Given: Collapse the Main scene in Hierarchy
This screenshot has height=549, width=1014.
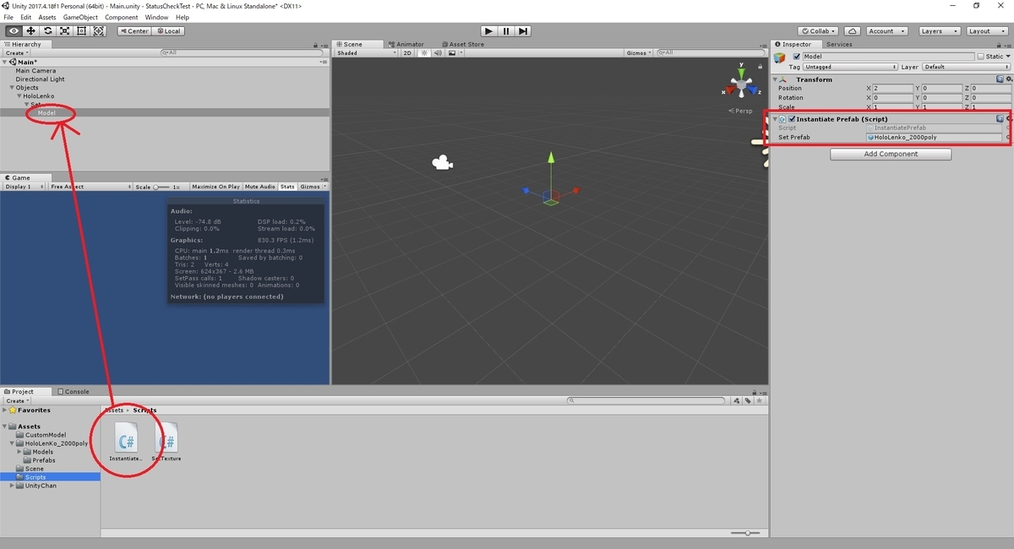Looking at the screenshot, I should [5, 62].
